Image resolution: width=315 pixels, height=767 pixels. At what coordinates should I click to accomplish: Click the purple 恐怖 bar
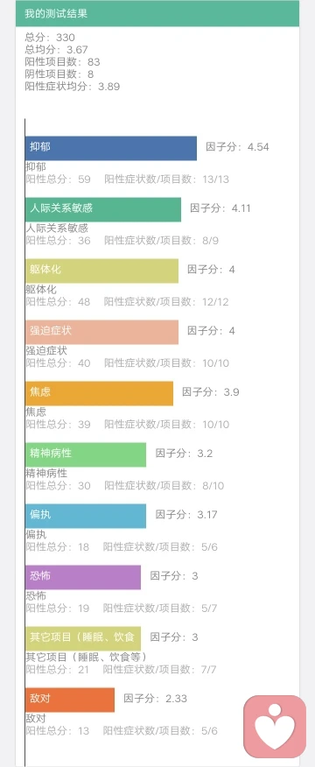[x=83, y=577]
